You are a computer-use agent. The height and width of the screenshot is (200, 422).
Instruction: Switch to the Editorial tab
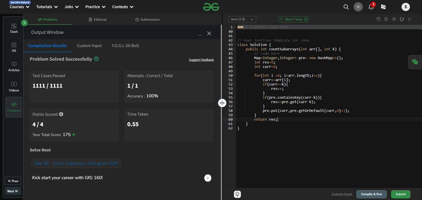coord(97,19)
